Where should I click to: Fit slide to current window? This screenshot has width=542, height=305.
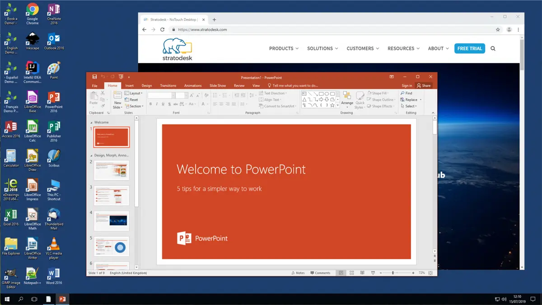(430, 273)
